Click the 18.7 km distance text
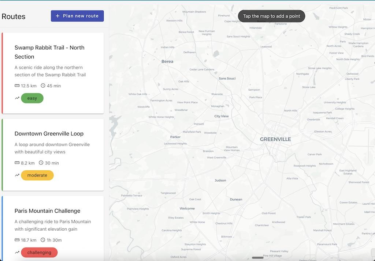This screenshot has width=375, height=261. point(29,240)
